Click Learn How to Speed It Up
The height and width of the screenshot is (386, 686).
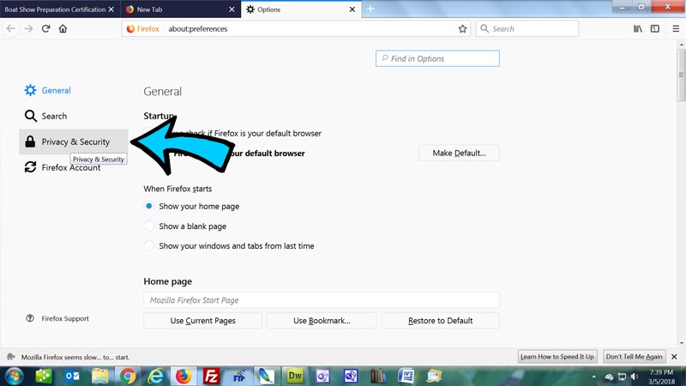click(x=557, y=357)
